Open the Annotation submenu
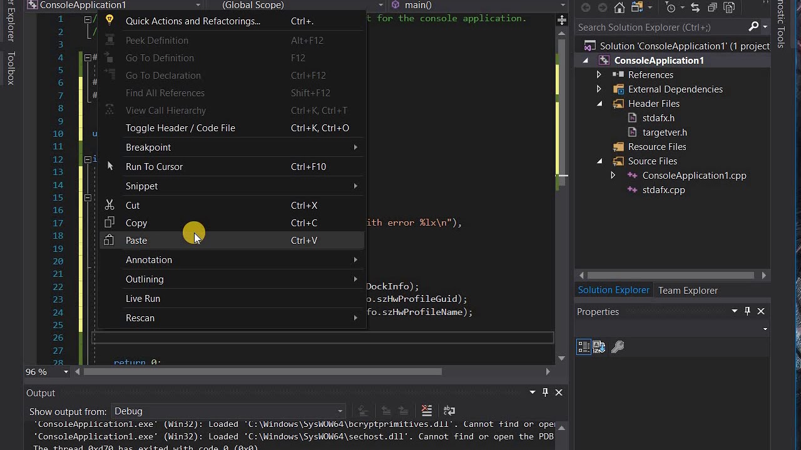 pos(232,259)
